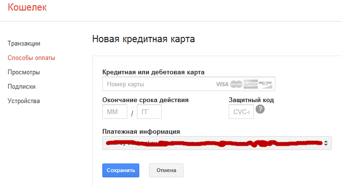Click the Новая кредитная карта heading
342x186 pixels.
144,39
